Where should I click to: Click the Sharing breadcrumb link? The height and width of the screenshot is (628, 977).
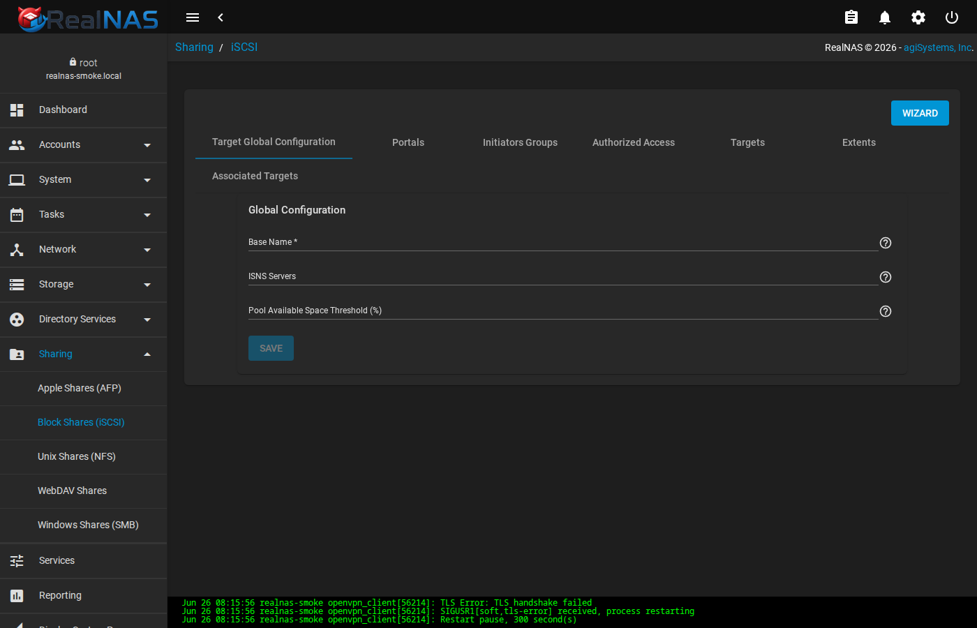tap(194, 47)
